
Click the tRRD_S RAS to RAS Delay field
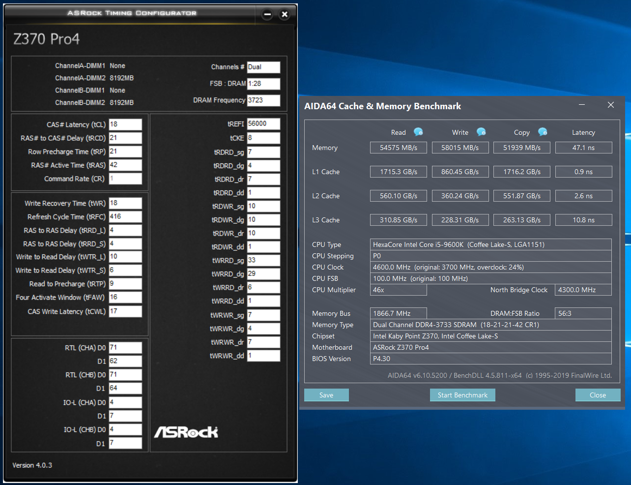pos(125,244)
